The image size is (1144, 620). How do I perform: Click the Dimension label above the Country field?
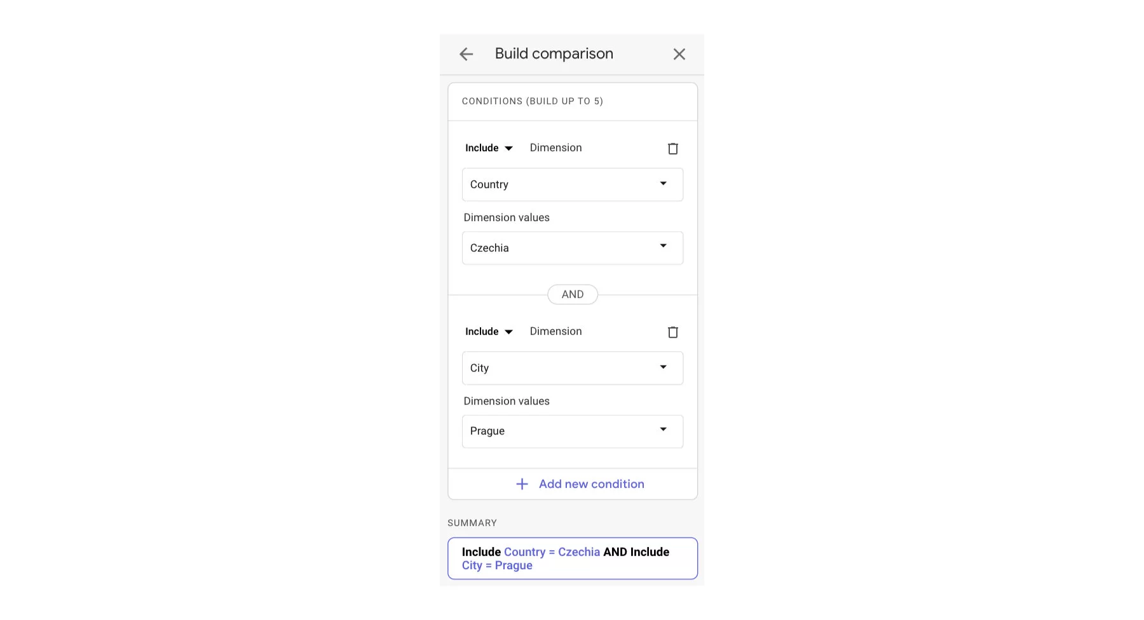(555, 148)
